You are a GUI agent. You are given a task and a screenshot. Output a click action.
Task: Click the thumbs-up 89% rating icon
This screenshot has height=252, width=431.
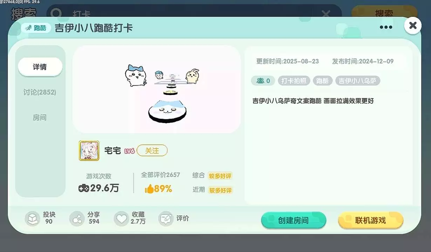(149, 189)
